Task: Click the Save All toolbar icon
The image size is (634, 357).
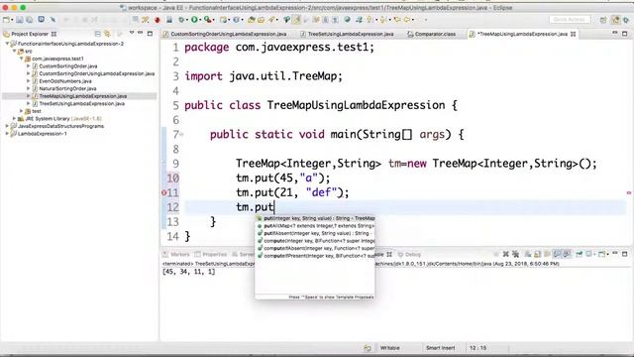Action: (29, 20)
